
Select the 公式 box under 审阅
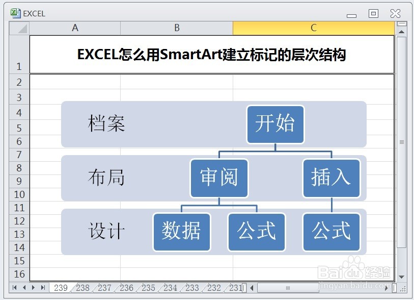pos(257,232)
